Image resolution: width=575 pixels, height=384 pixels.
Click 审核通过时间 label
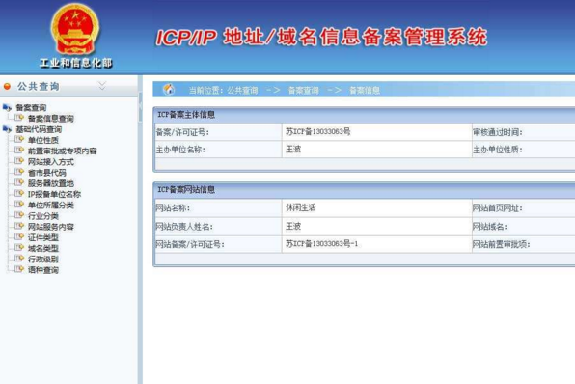tap(498, 132)
